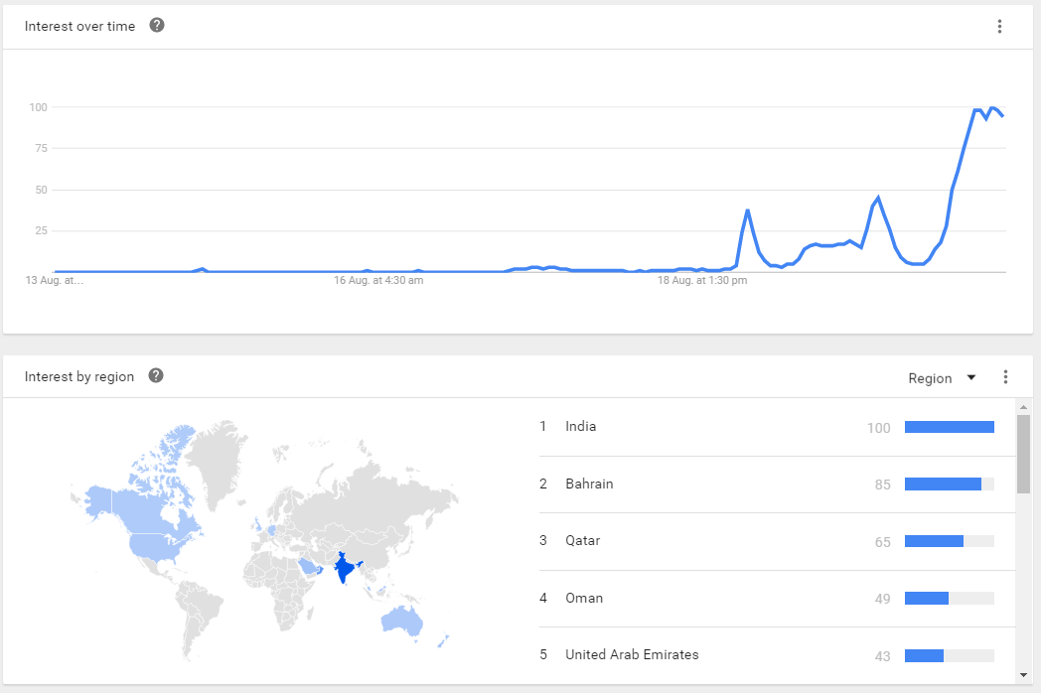Expand the Region dropdown
The width and height of the screenshot is (1041, 693).
pyautogui.click(x=931, y=378)
